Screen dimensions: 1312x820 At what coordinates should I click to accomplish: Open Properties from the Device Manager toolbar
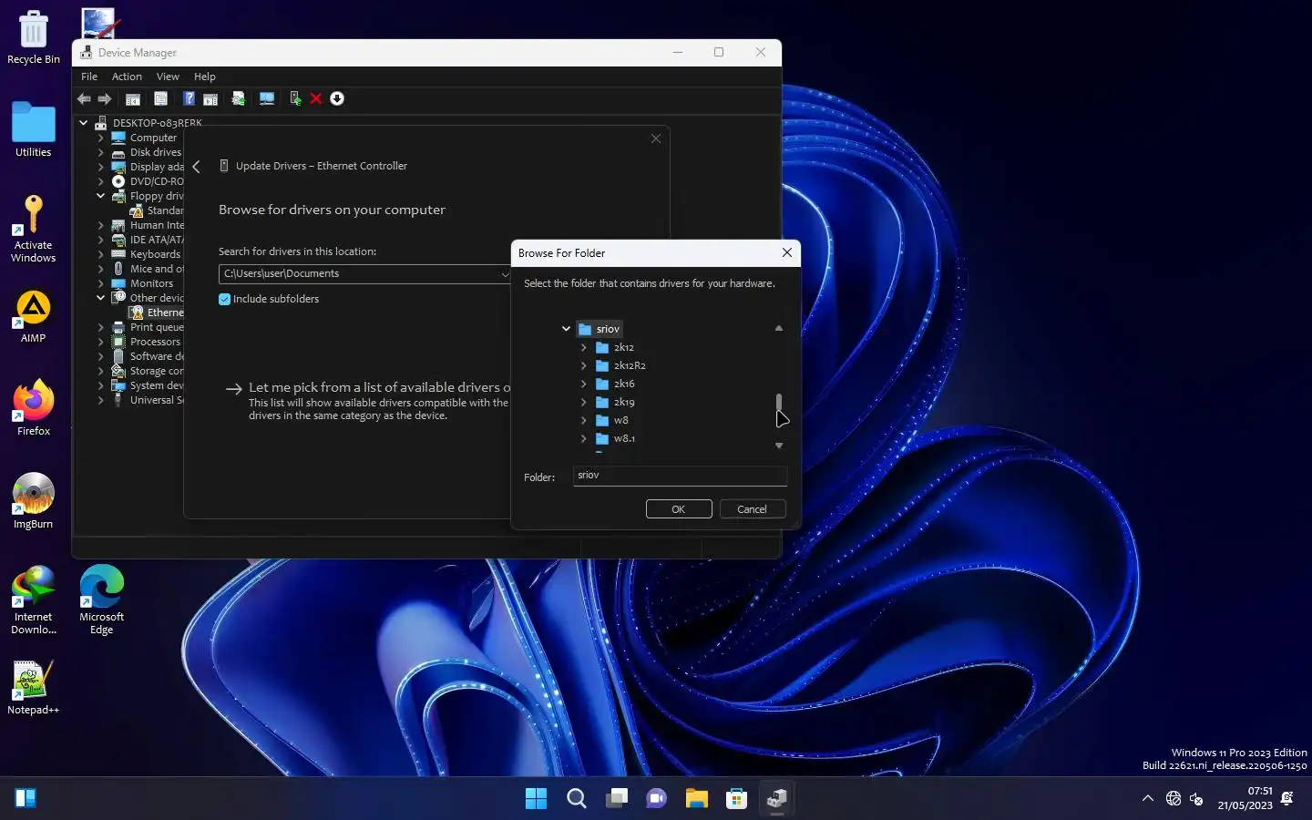click(x=160, y=98)
